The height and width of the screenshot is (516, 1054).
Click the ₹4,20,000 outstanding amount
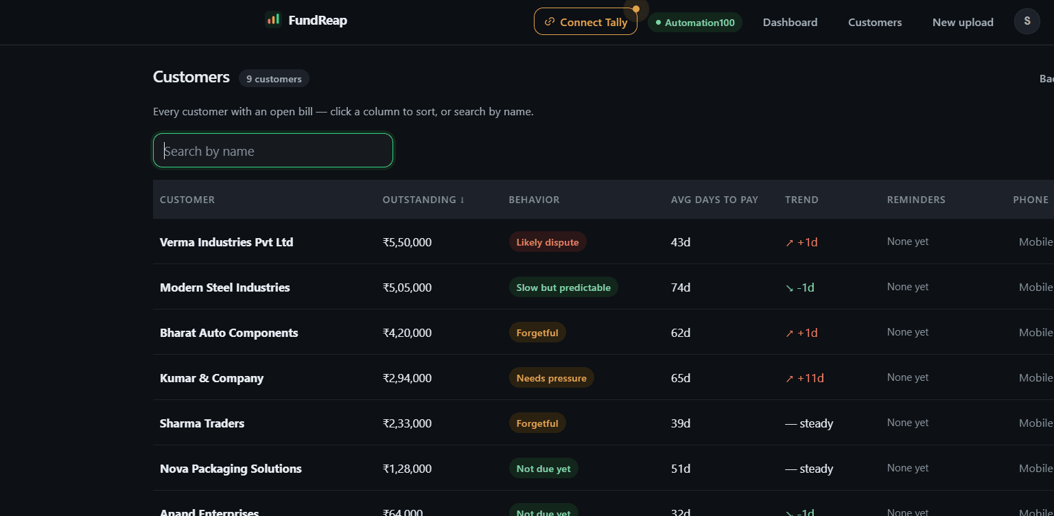point(407,333)
